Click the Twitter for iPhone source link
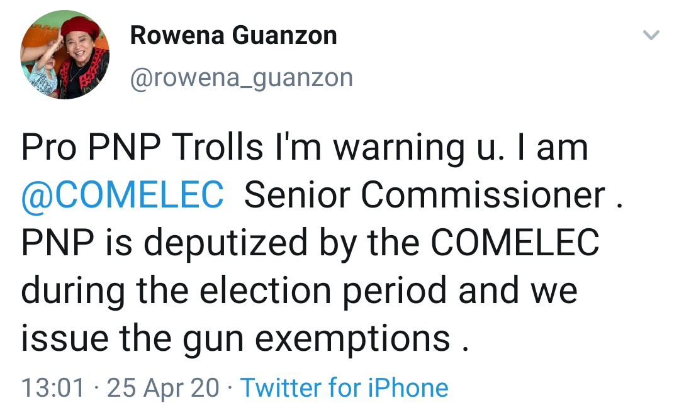The width and height of the screenshot is (679, 420). [x=344, y=387]
